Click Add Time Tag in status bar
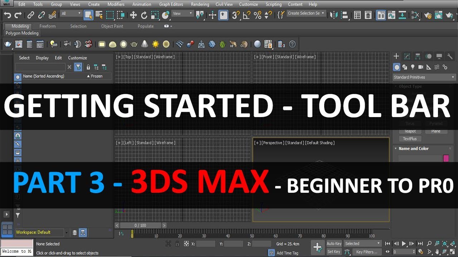Image resolution: width=458 pixels, height=257 pixels. 287,253
